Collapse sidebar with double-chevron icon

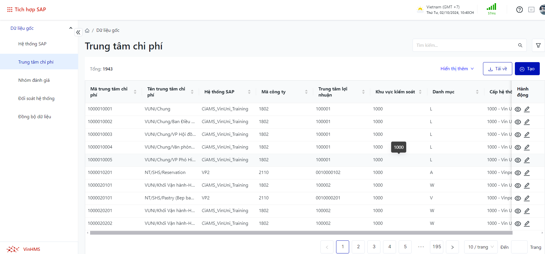pos(78,32)
